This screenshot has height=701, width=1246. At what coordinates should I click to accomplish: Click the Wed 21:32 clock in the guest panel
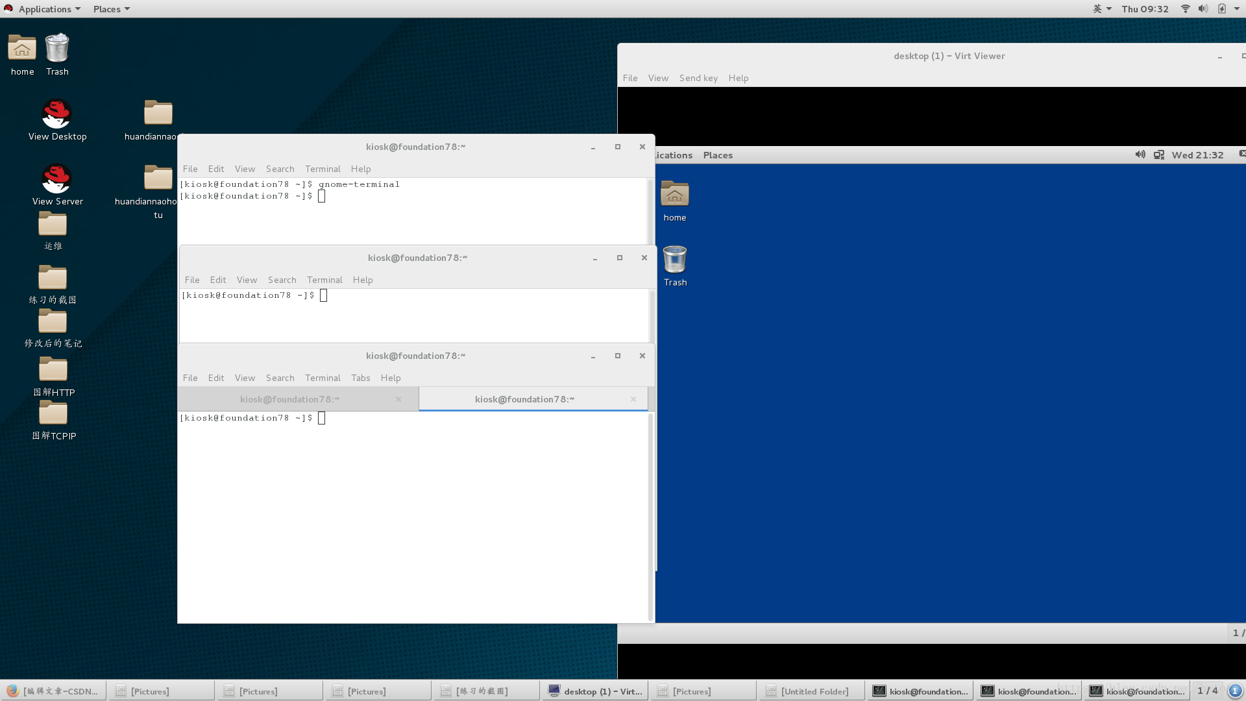[x=1197, y=155]
